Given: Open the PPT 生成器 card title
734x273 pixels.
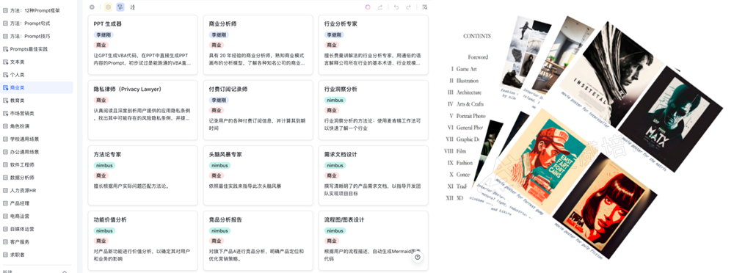Looking at the screenshot, I should point(108,24).
